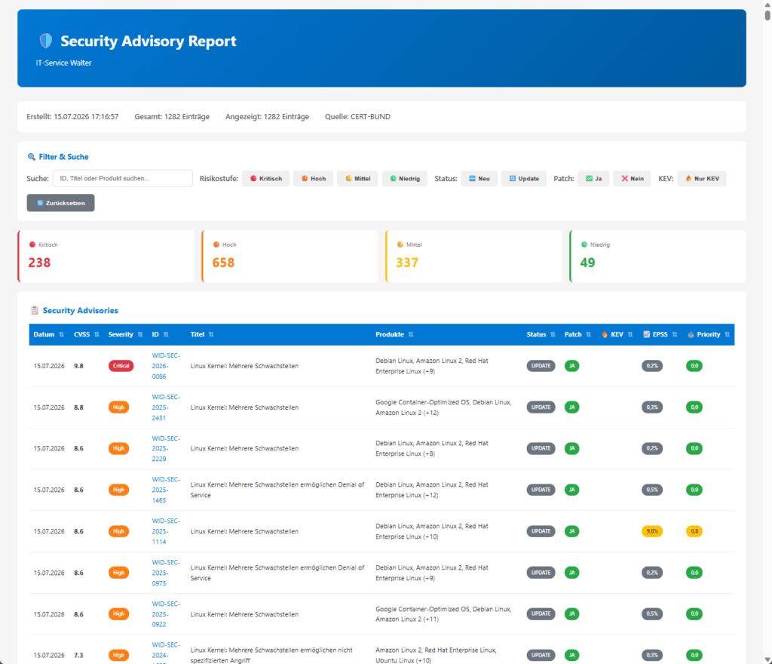Click the EPSS chart icon in table header
Viewport: 772px width, 664px height.
coord(646,334)
